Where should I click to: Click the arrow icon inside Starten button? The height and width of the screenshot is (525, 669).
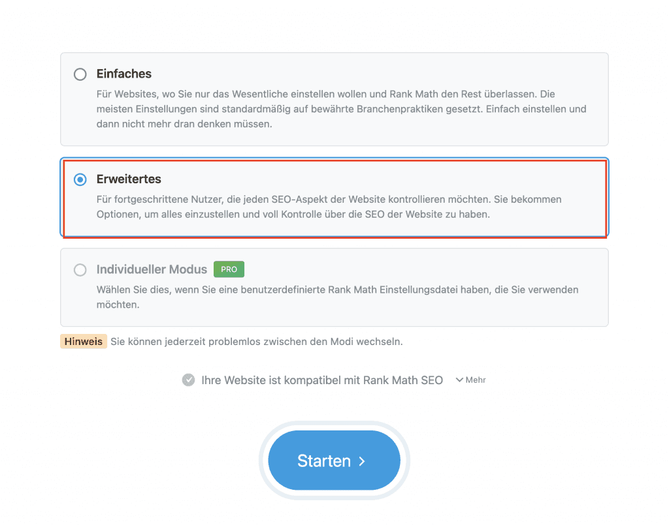(x=362, y=462)
